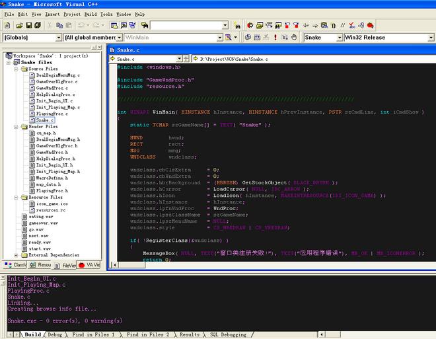Viewport: 436px width, 339px height.
Task: Click the left arrow navigate back icon
Action: click(306, 26)
